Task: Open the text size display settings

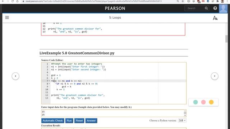Action: [x=215, y=18]
